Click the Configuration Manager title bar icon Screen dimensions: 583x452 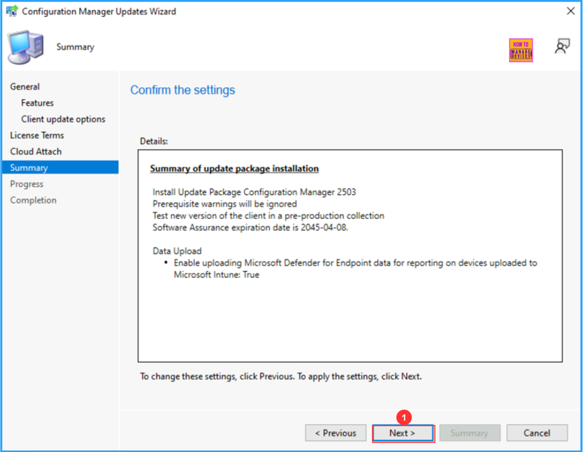(x=11, y=11)
